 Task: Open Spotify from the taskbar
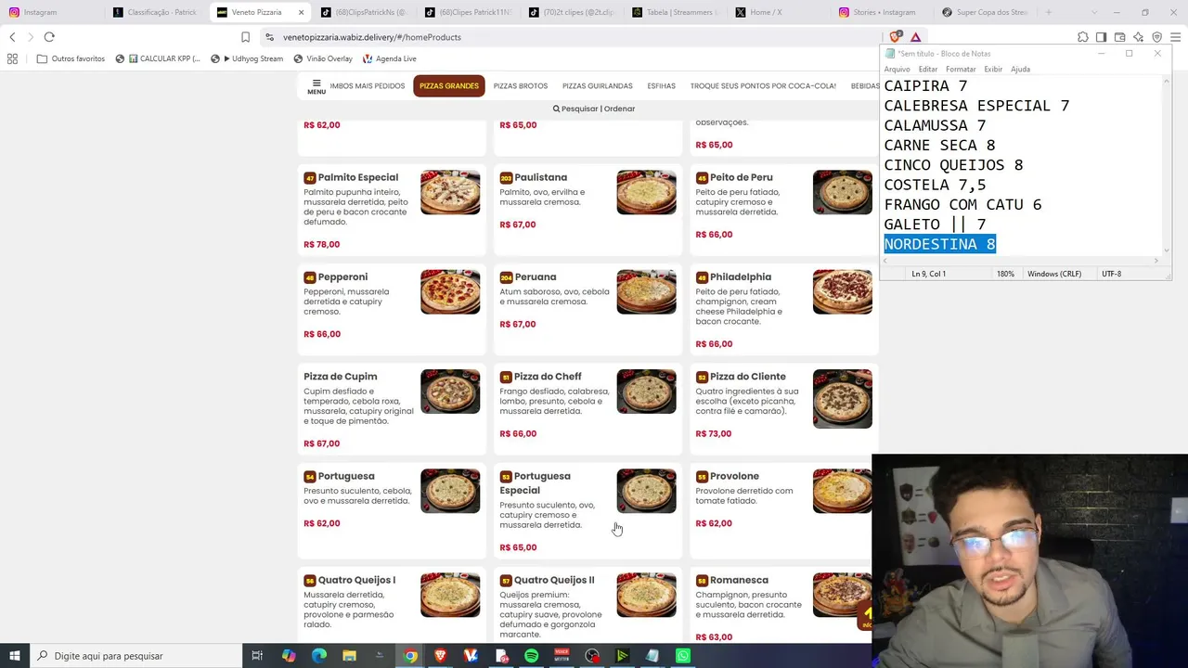[x=531, y=656]
